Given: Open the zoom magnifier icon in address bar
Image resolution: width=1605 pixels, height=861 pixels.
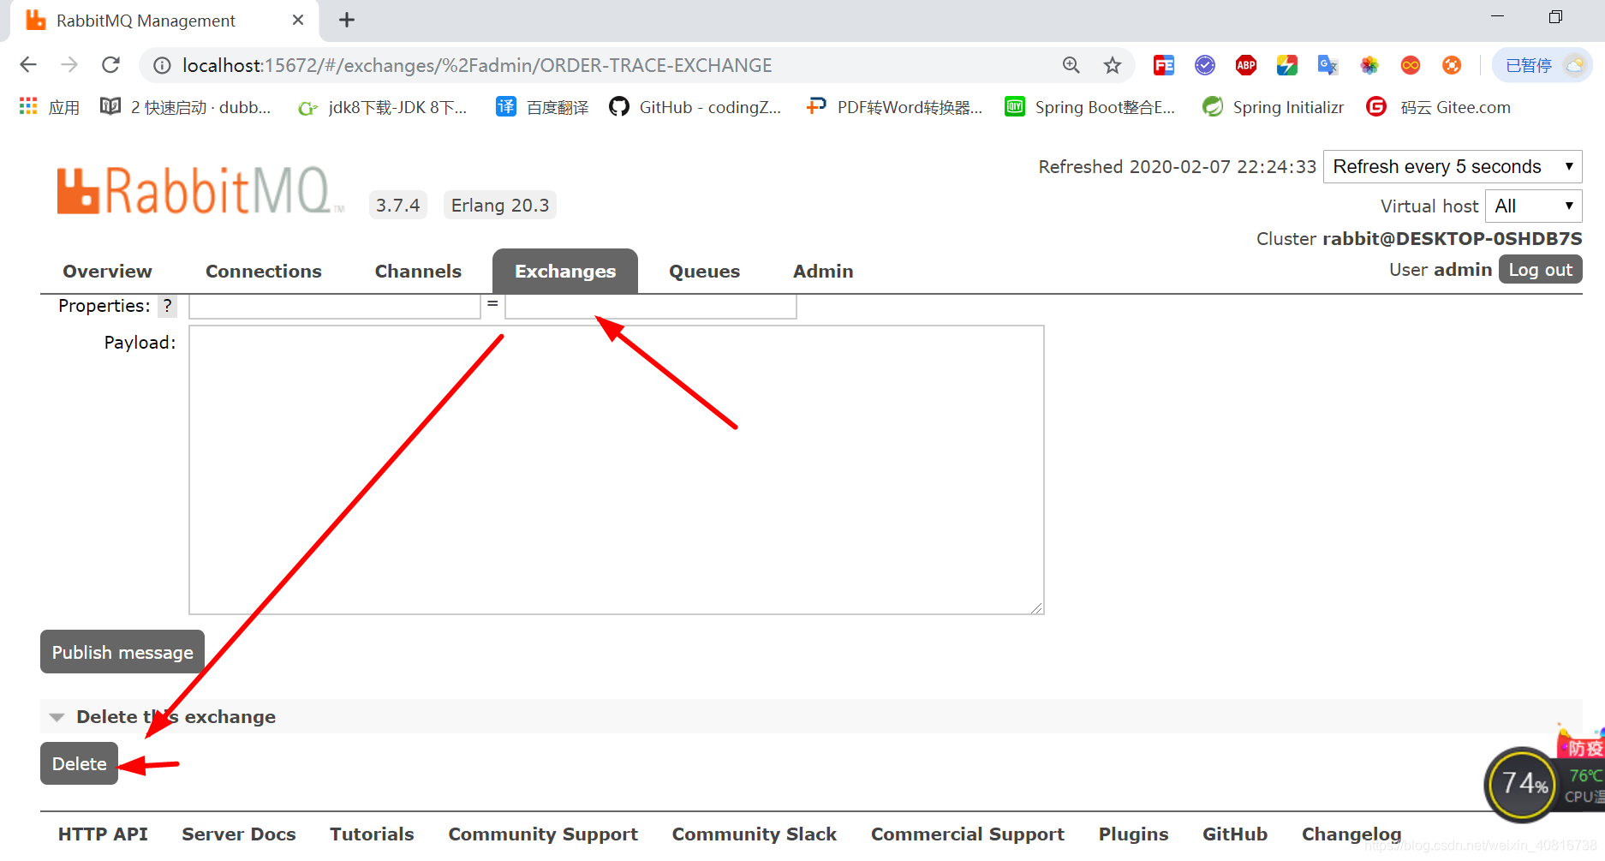Looking at the screenshot, I should [x=1071, y=65].
